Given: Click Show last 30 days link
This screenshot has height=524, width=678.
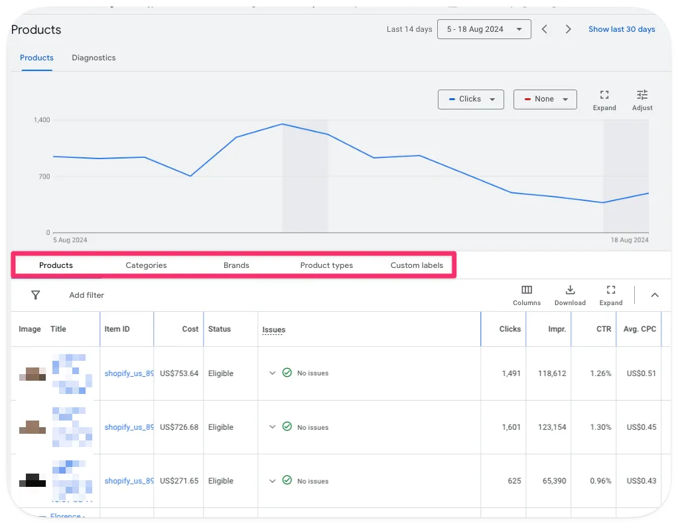Looking at the screenshot, I should (622, 29).
